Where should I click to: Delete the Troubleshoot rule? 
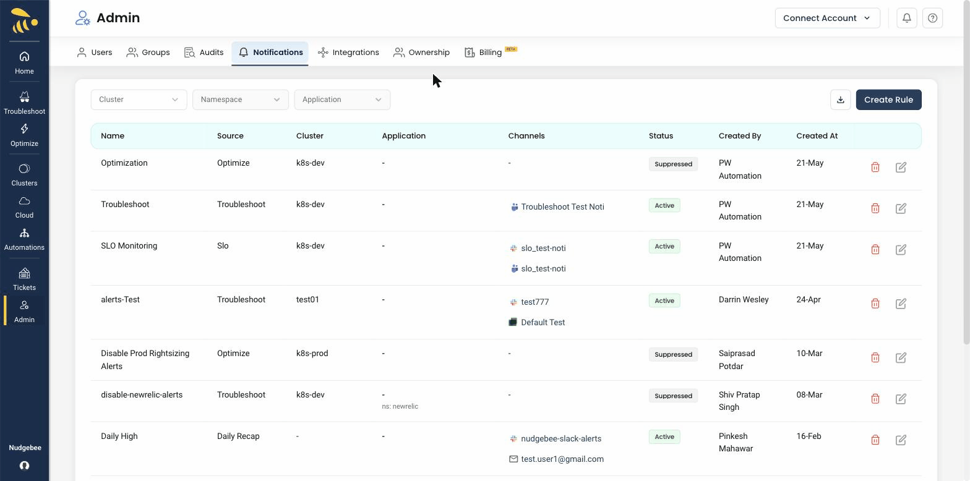(x=875, y=208)
